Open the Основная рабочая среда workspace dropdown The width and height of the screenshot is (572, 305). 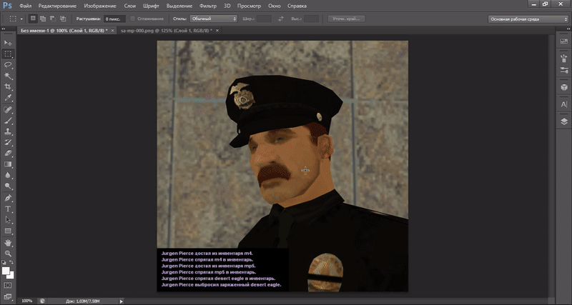[x=528, y=19]
